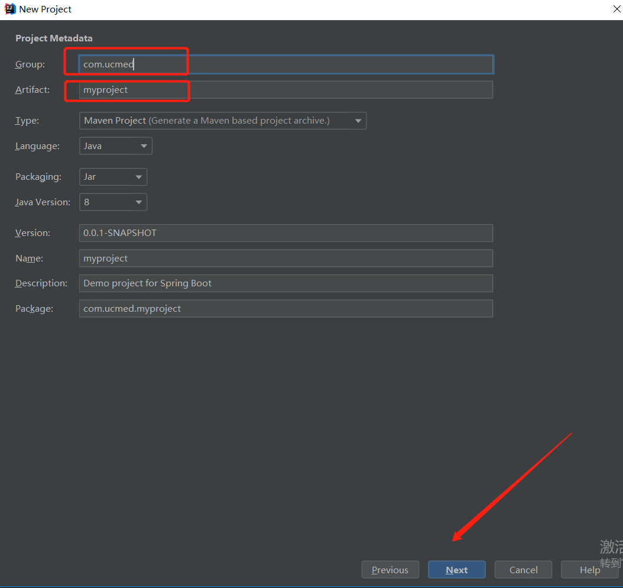The width and height of the screenshot is (623, 588).
Task: Click the Group input field
Action: click(286, 64)
